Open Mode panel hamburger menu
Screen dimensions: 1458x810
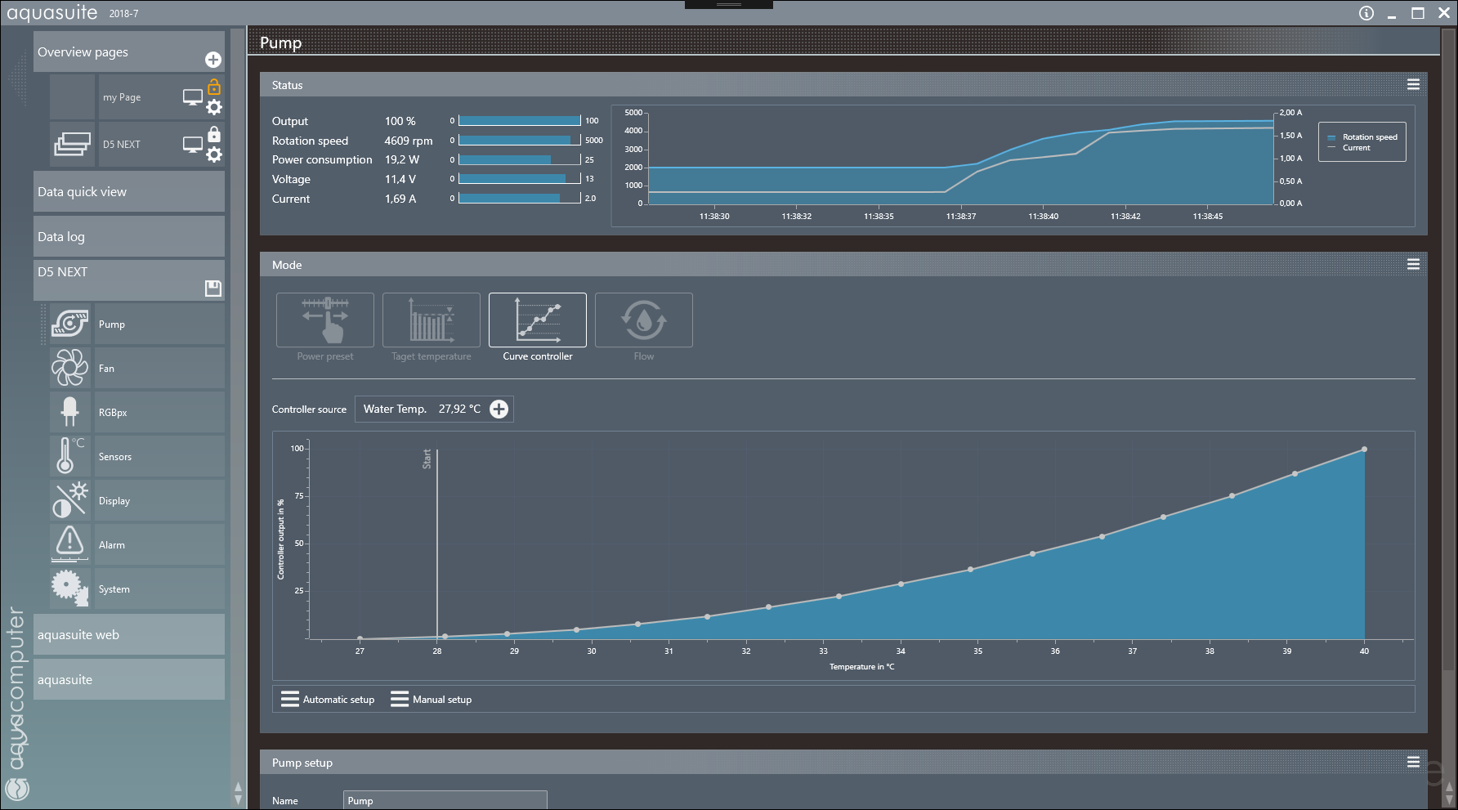pos(1413,265)
